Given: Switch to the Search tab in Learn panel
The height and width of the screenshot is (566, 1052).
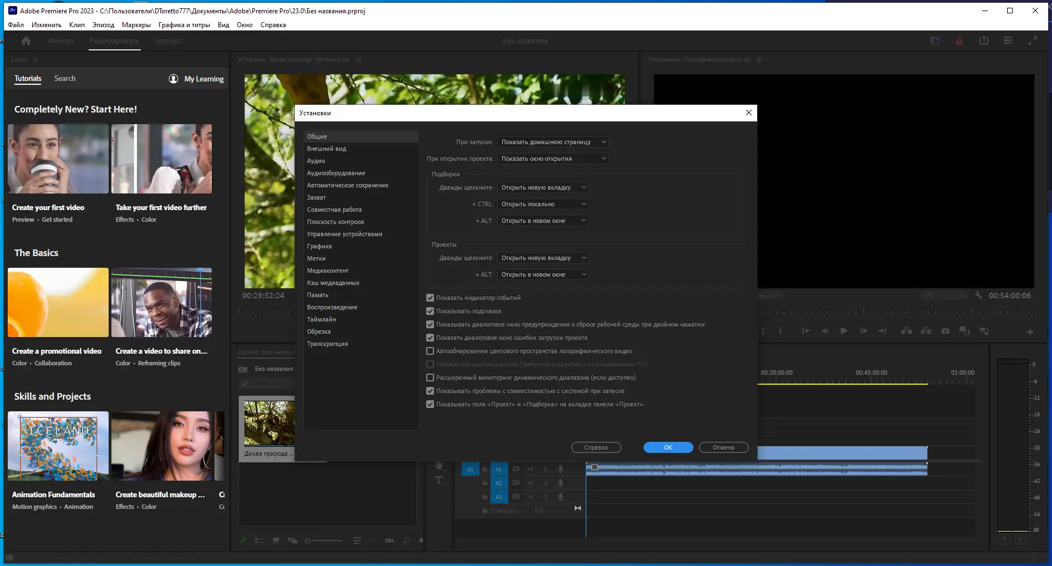Looking at the screenshot, I should coord(65,79).
